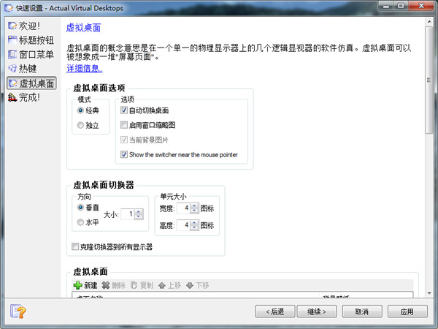Select the 独立 mode radio button
The height and width of the screenshot is (329, 438).
click(x=80, y=126)
